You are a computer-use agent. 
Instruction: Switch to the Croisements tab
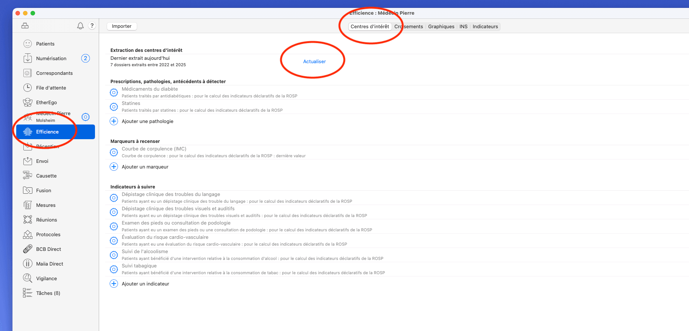point(409,27)
